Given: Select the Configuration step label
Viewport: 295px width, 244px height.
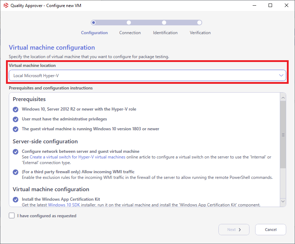Looking at the screenshot, I should pos(94,33).
